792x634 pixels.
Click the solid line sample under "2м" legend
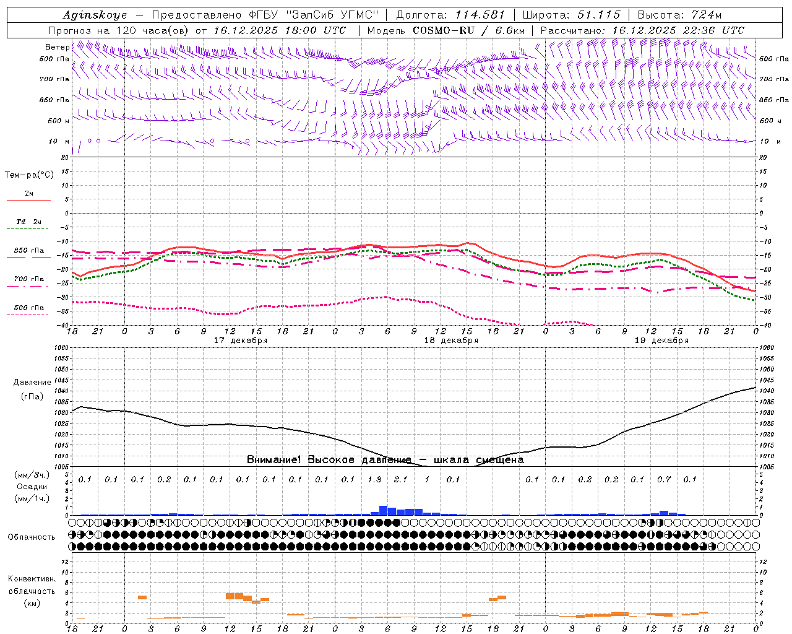point(28,201)
